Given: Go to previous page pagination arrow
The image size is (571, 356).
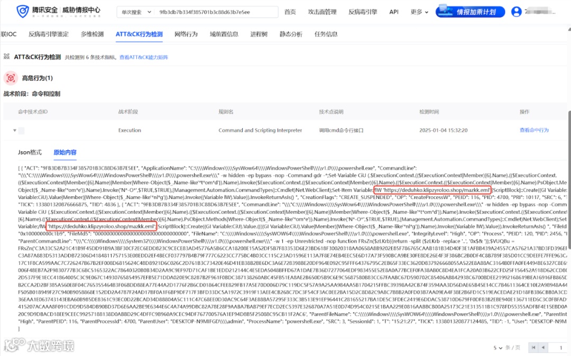Looking at the screenshot, I should pos(544,348).
